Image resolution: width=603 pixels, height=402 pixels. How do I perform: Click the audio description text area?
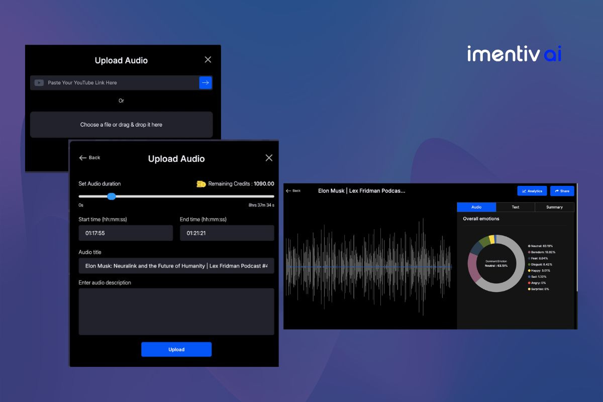(176, 312)
